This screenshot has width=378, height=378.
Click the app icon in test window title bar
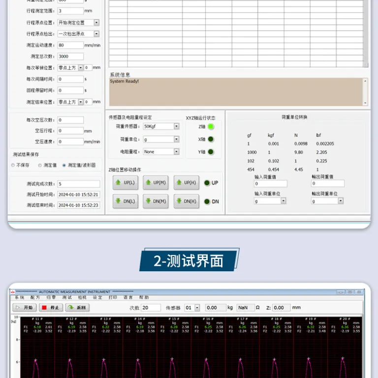click(13, 292)
